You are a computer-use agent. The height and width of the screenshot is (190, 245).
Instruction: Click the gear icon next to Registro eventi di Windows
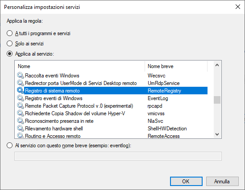[21, 98]
